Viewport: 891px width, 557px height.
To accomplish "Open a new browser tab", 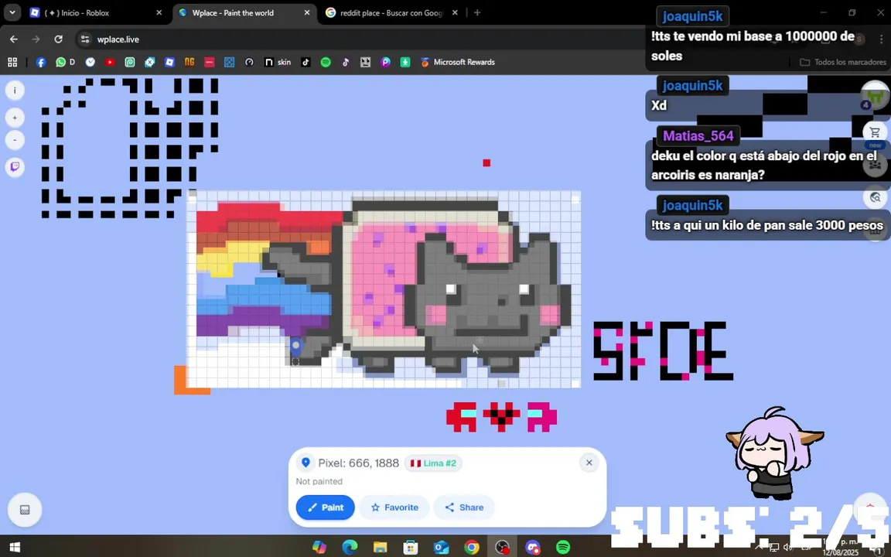I will point(477,12).
